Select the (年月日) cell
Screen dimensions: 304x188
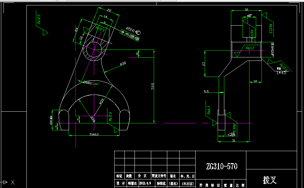coord(187,183)
